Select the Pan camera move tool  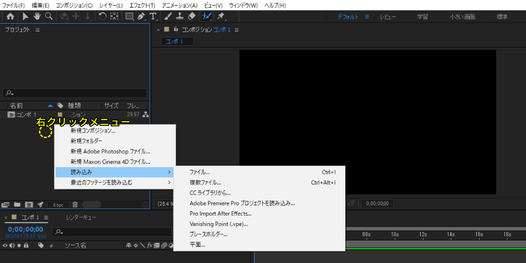click(x=76, y=16)
